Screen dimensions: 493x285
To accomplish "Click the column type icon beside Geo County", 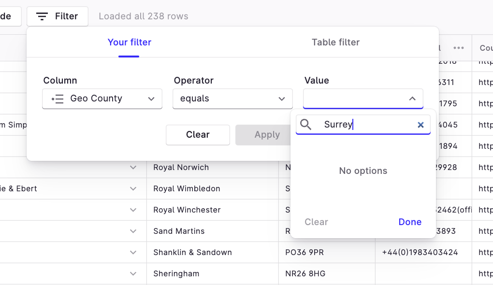I will (57, 99).
